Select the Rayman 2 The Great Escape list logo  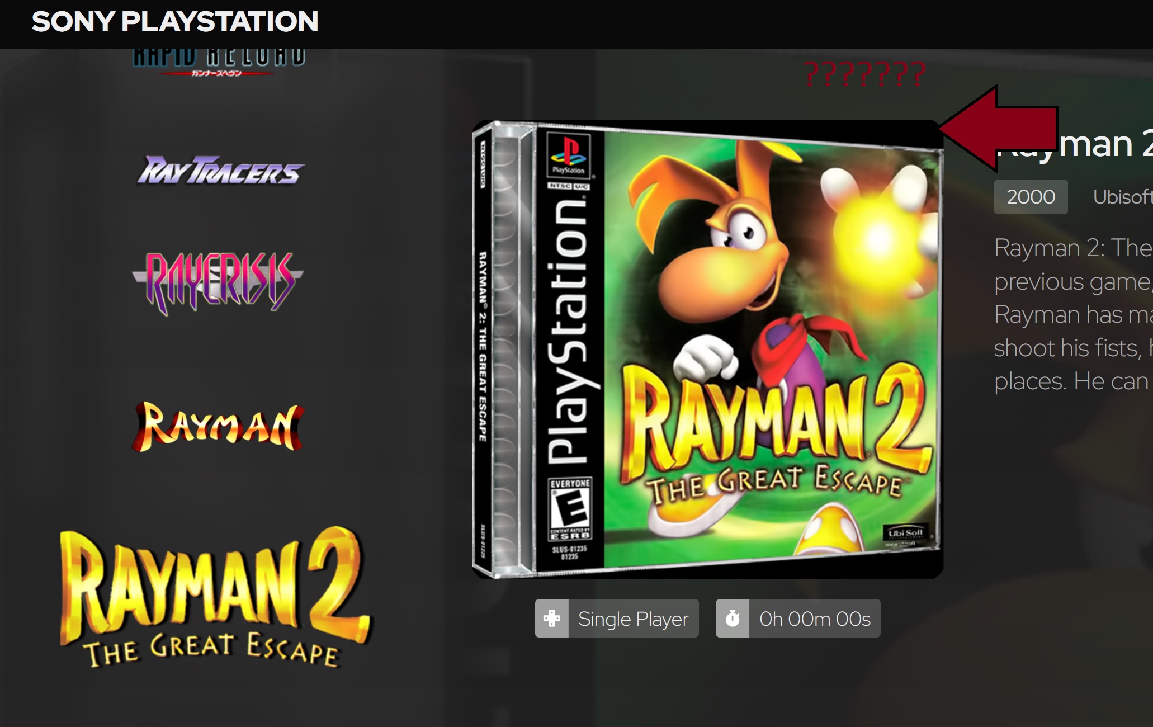214,597
